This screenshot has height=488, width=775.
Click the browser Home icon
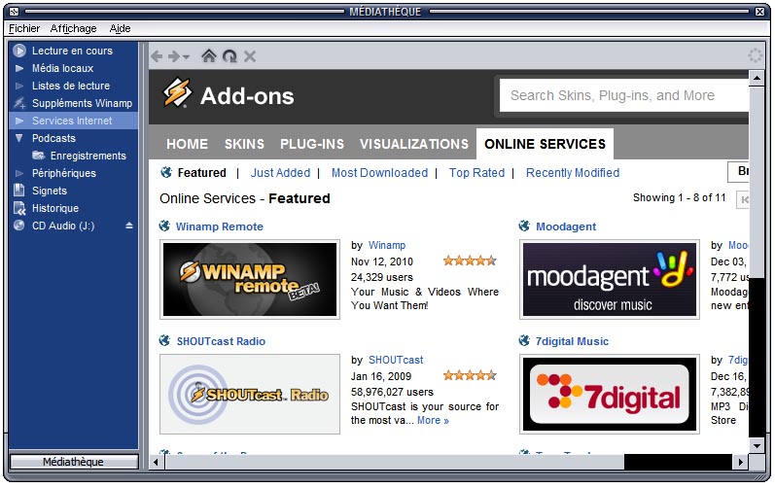pyautogui.click(x=208, y=56)
